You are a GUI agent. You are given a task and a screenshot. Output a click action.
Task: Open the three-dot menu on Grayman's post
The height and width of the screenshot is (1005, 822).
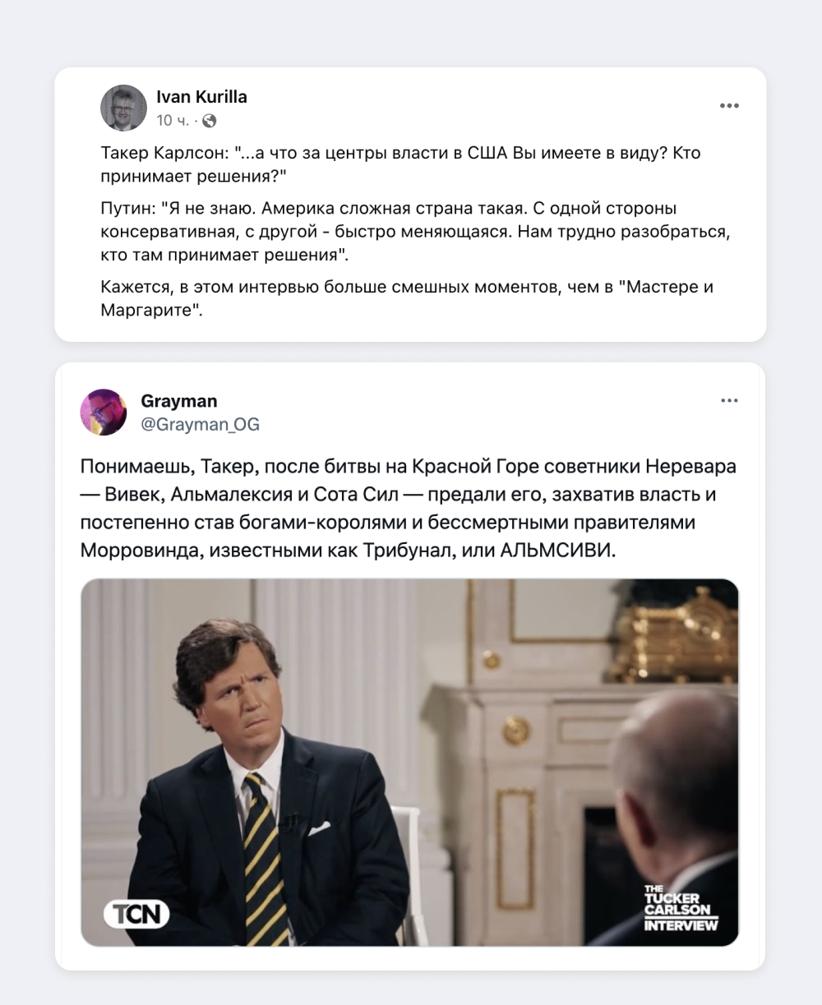(x=728, y=401)
